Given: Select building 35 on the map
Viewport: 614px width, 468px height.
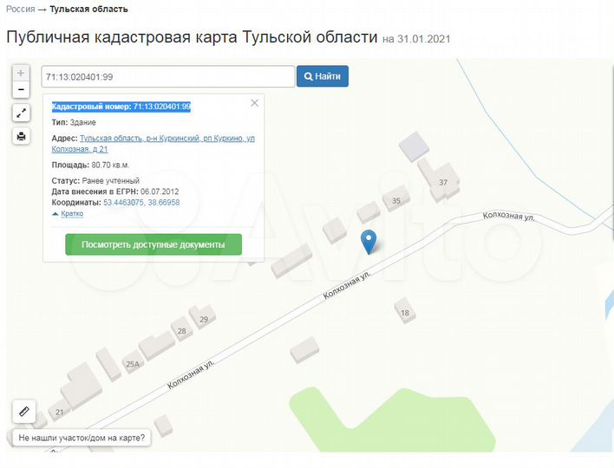Looking at the screenshot, I should coord(396,199).
